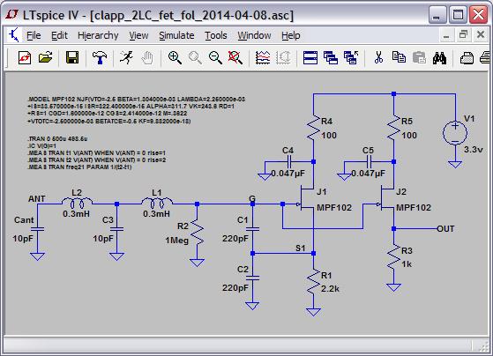Click the R2 resistor symbol
The height and width of the screenshot is (356, 493).
tap(197, 233)
